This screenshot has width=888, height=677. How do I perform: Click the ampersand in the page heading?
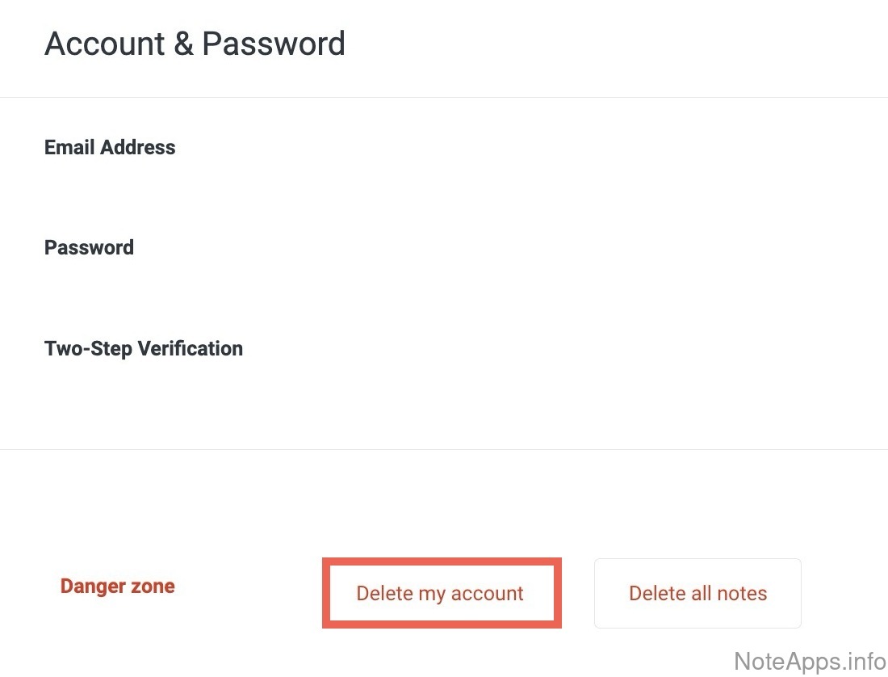tap(183, 44)
